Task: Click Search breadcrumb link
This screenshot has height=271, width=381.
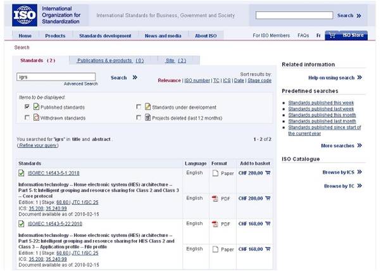Action: point(22,47)
